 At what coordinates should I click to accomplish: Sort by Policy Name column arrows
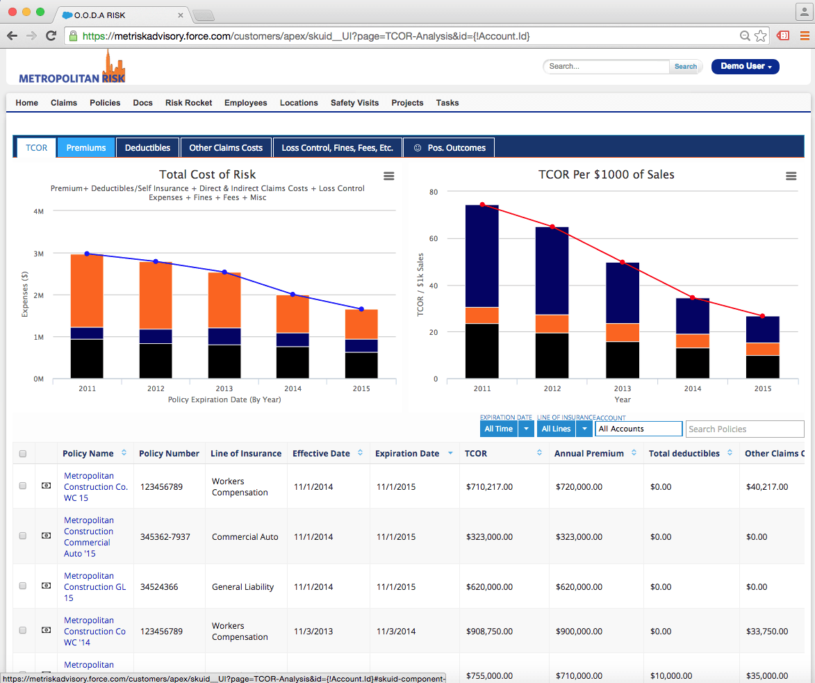tap(124, 453)
